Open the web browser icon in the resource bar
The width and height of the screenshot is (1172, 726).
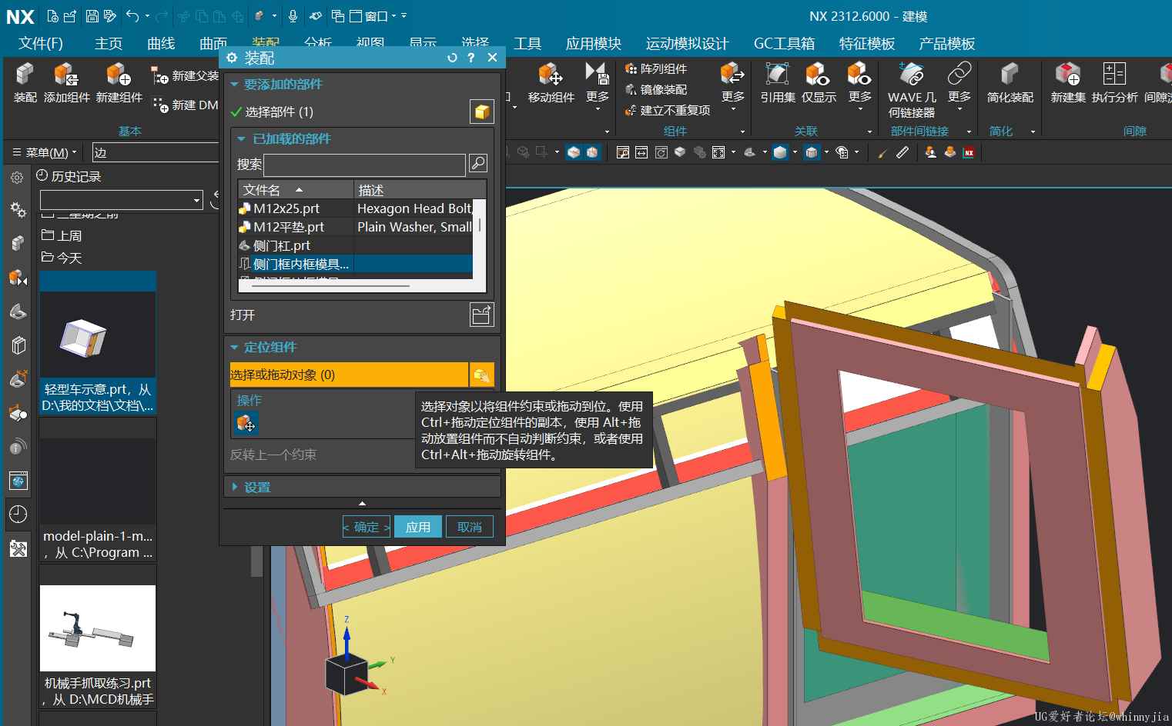click(18, 481)
